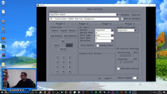Click the Auto-Detect button
This screenshot has height=94, width=167.
point(87,45)
